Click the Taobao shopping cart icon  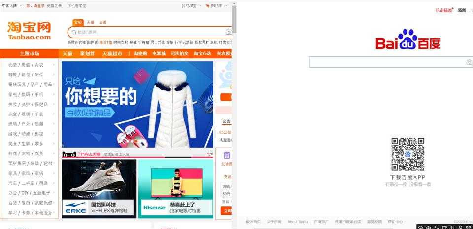click(x=207, y=6)
